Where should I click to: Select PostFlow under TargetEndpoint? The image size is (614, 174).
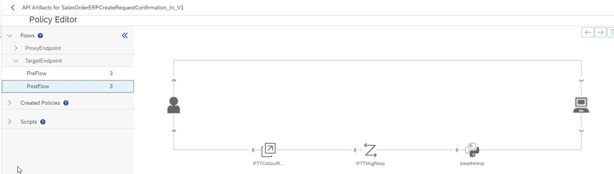[38, 86]
